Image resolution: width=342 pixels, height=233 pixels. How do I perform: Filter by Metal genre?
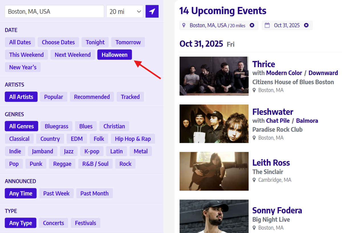141,151
